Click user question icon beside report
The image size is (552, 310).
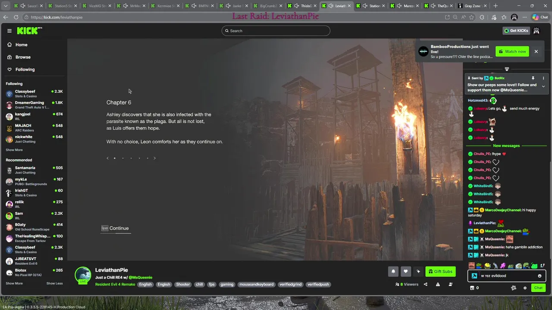451,284
